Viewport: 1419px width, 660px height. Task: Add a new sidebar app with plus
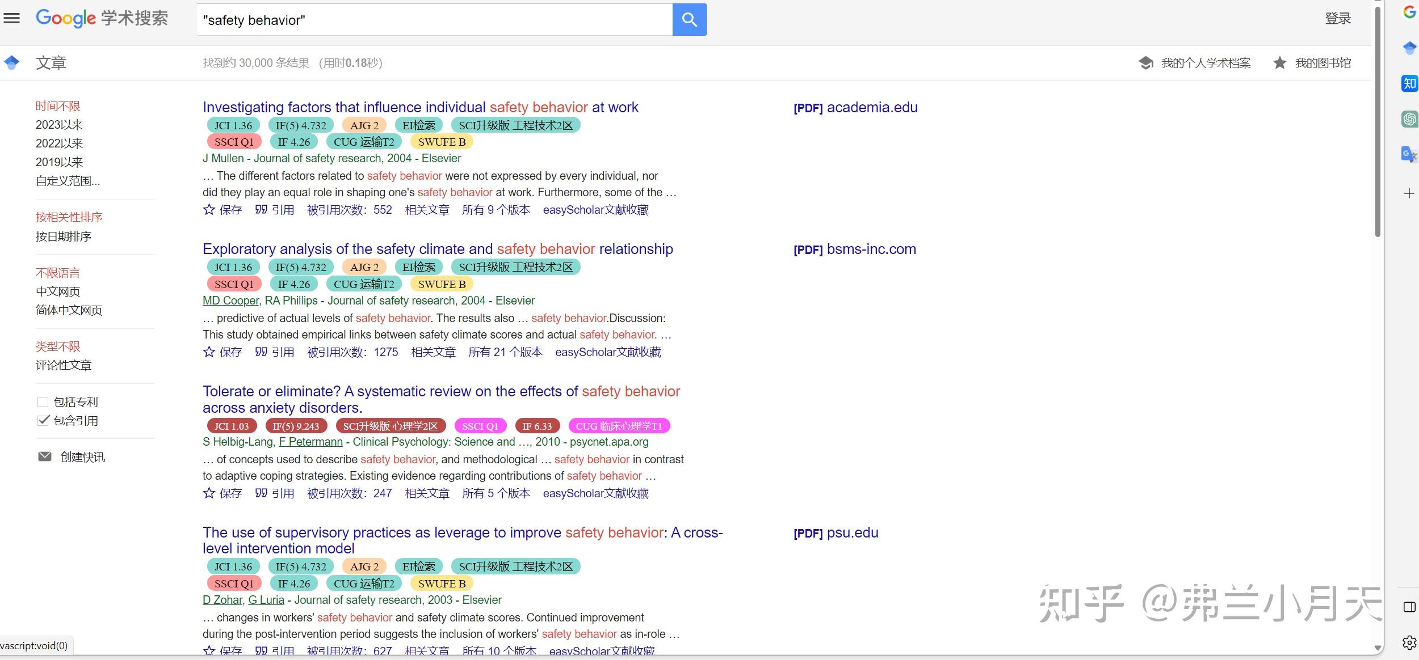(1409, 193)
